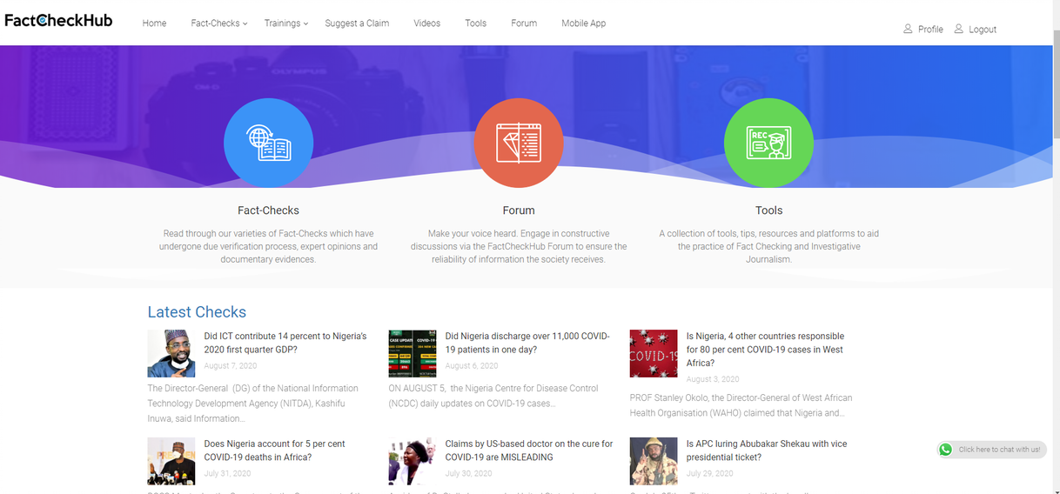This screenshot has width=1060, height=494.
Task: Open the orange Forum diamond icon
Action: coord(519,143)
